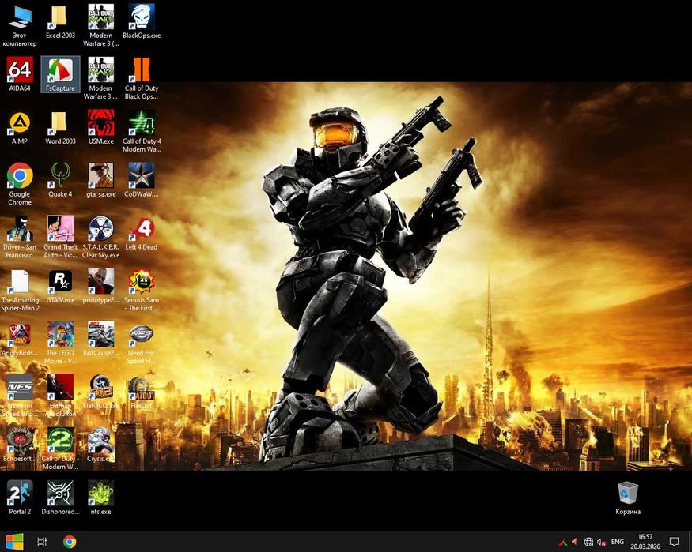Image resolution: width=692 pixels, height=552 pixels.
Task: Open the Word 2003 folder shortcut
Action: (60, 128)
